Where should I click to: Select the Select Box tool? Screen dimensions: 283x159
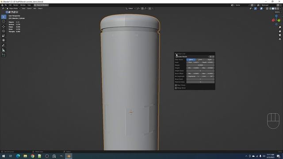(x=4, y=17)
